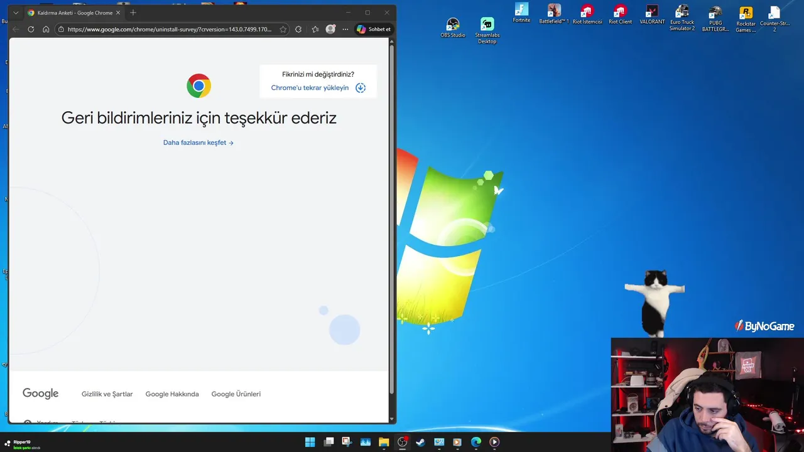Viewport: 804px width, 452px height.
Task: Open Euro Truck Simulator 2 shortcut
Action: pyautogui.click(x=682, y=18)
